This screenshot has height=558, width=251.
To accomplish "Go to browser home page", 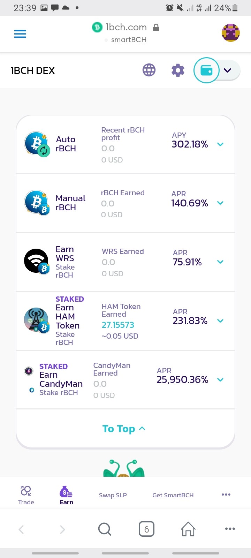I will (x=188, y=529).
